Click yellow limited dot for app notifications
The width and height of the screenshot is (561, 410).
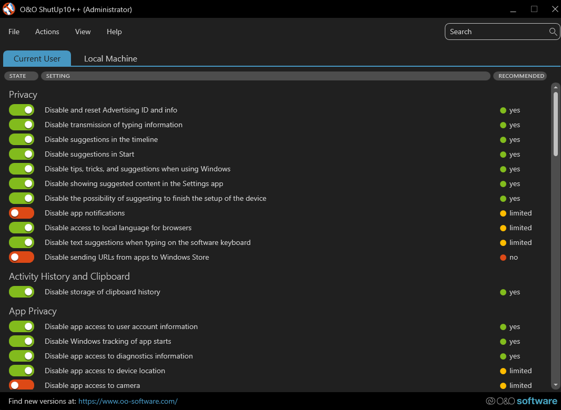503,213
